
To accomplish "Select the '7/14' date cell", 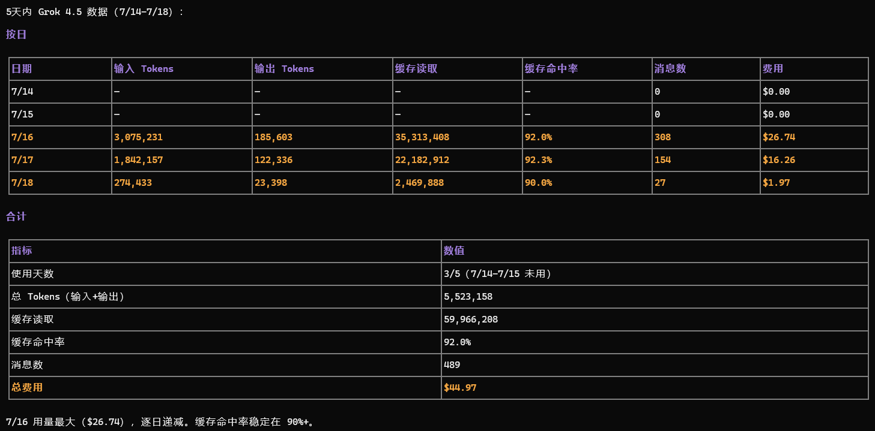I will tap(22, 92).
